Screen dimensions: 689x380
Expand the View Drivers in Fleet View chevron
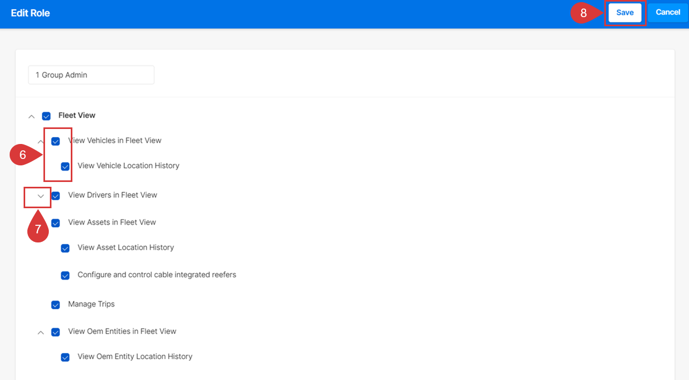[x=41, y=196]
